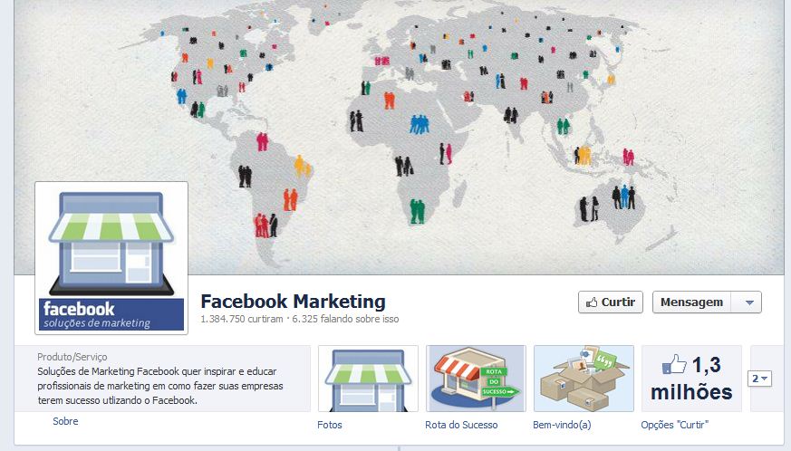This screenshot has height=451, width=791.
Task: Click the Facebook Marketing page title
Action: tap(293, 302)
